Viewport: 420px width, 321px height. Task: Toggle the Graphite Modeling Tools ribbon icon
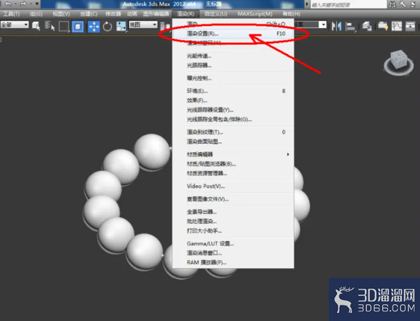[x=383, y=26]
